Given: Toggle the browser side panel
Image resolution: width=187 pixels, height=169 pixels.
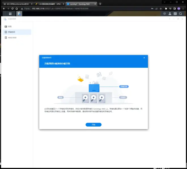Looking at the screenshot, I should pyautogui.click(x=175, y=8).
